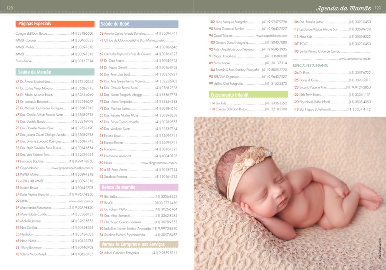Viewport: 386px width, 270px height.
Task: Select the Gustavo Sousa Fotografia entry
Action: tap(248, 42)
